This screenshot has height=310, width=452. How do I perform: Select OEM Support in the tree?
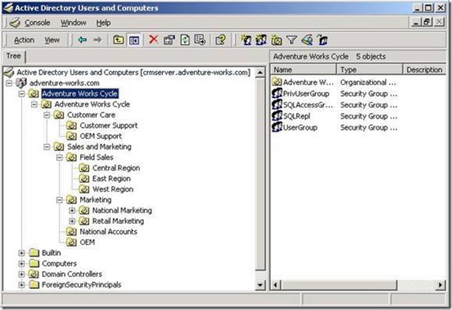click(x=100, y=136)
